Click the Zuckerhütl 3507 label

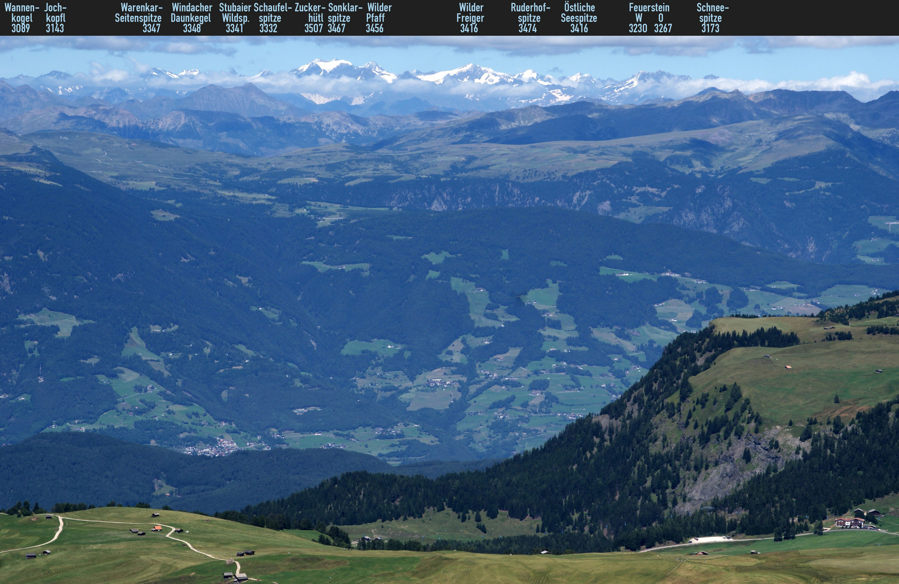pos(310,18)
